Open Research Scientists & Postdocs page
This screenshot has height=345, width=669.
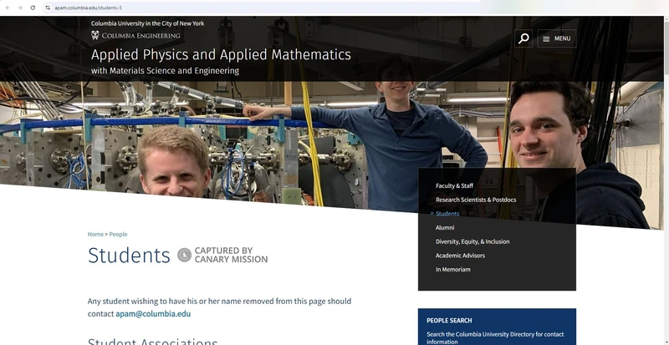(x=476, y=200)
